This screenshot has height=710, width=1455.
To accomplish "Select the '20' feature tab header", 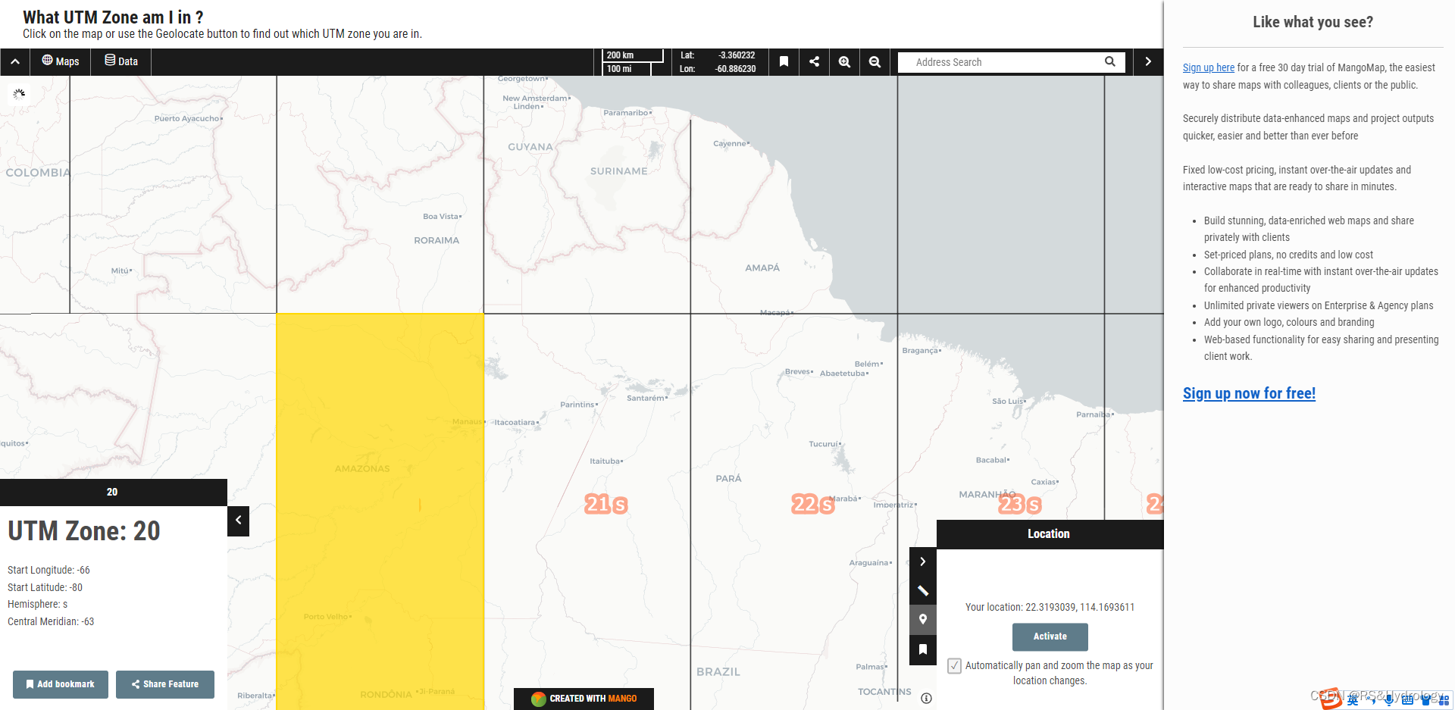I will tap(112, 493).
